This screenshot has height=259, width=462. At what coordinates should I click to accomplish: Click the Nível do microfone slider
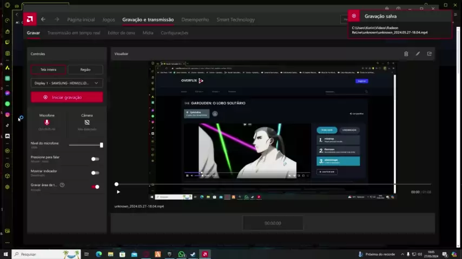pyautogui.click(x=85, y=145)
